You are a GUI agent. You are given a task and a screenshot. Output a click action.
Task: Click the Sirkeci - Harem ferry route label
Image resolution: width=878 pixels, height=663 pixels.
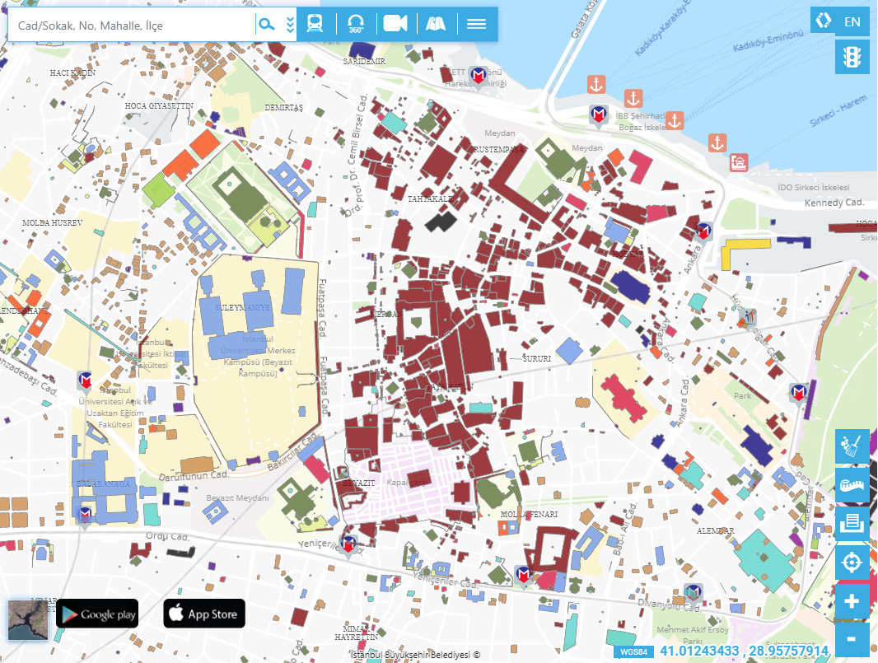click(838, 111)
